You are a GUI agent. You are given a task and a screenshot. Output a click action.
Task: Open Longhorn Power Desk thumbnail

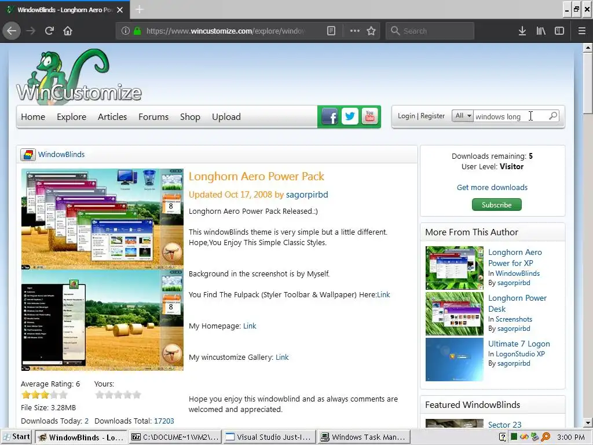pyautogui.click(x=454, y=313)
